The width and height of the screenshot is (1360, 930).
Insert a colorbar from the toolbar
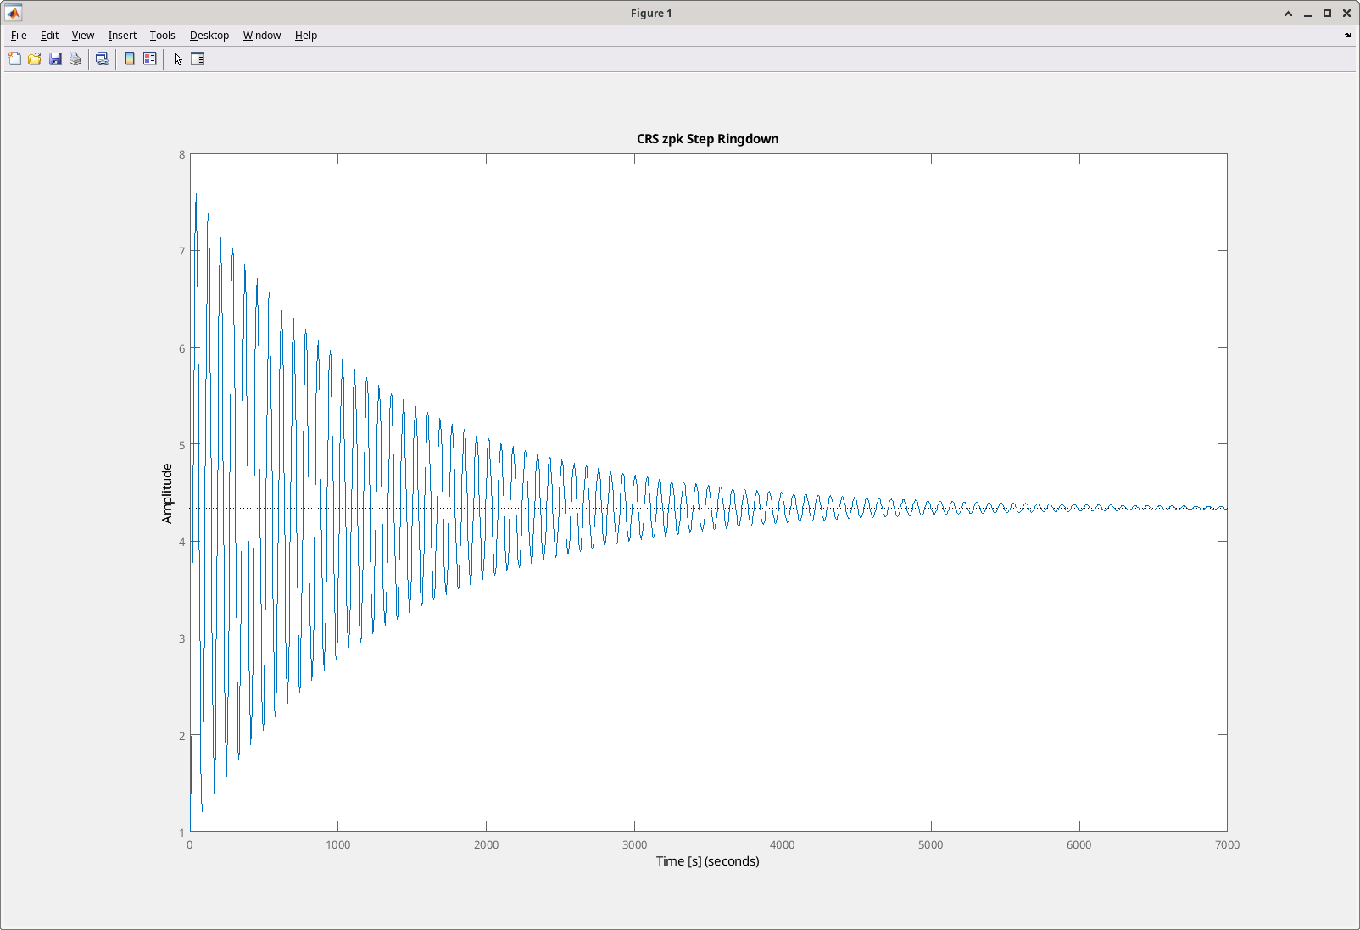point(130,58)
